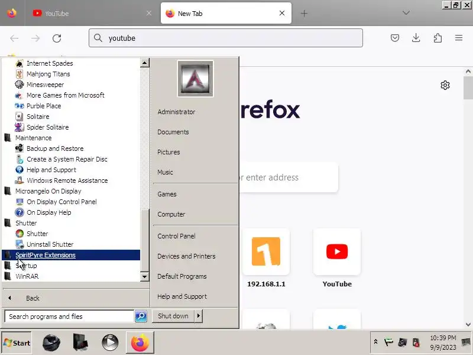Open Default Programs
Viewport: 473px width, 355px height.
(x=182, y=276)
